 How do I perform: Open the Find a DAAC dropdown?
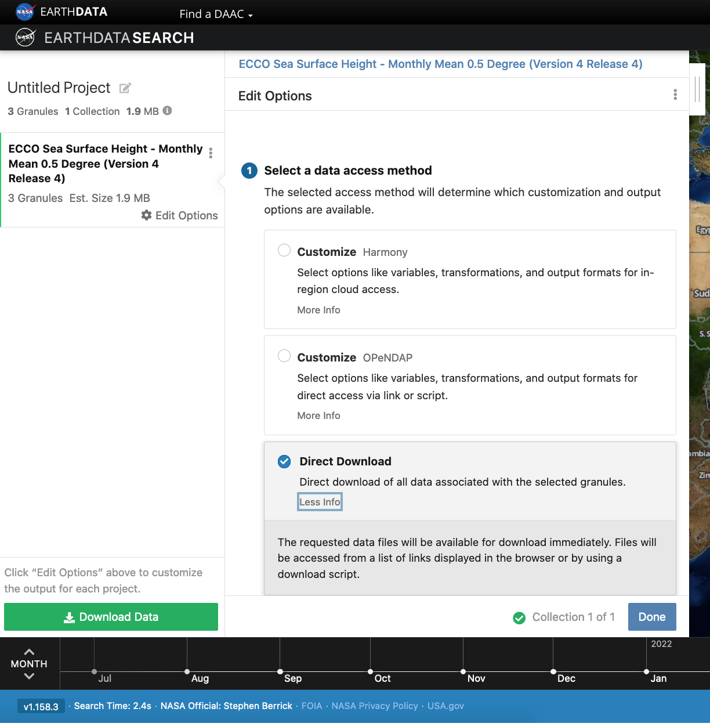[x=216, y=14]
